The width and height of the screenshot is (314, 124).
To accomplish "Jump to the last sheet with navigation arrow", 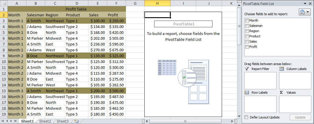I will click(16, 121).
